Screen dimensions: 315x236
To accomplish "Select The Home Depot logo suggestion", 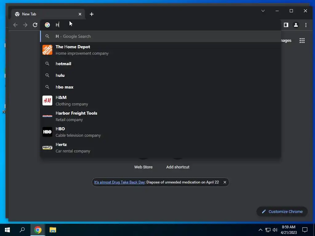I will (x=47, y=50).
